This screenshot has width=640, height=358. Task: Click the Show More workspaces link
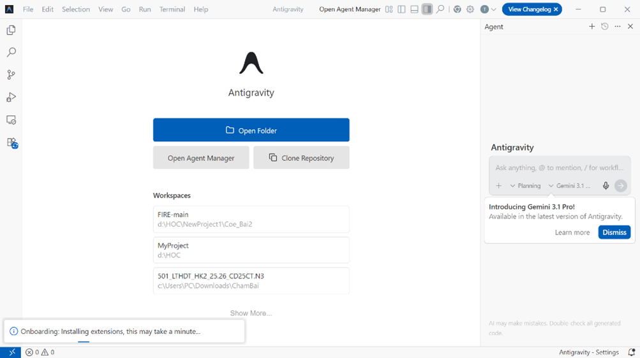click(251, 313)
